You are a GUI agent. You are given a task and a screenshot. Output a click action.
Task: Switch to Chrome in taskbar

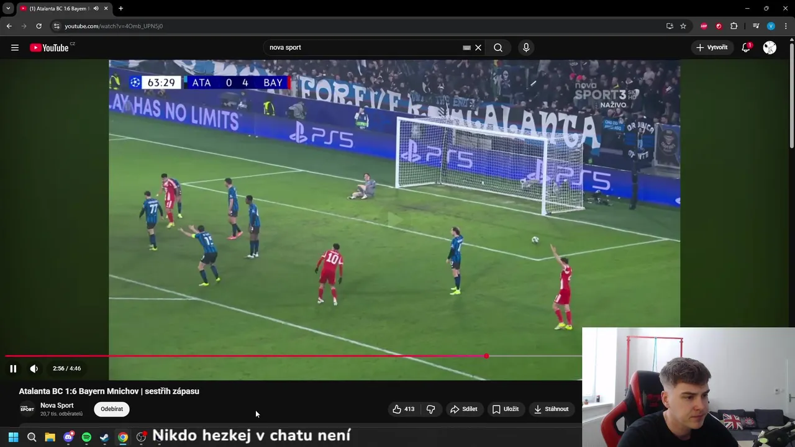123,437
